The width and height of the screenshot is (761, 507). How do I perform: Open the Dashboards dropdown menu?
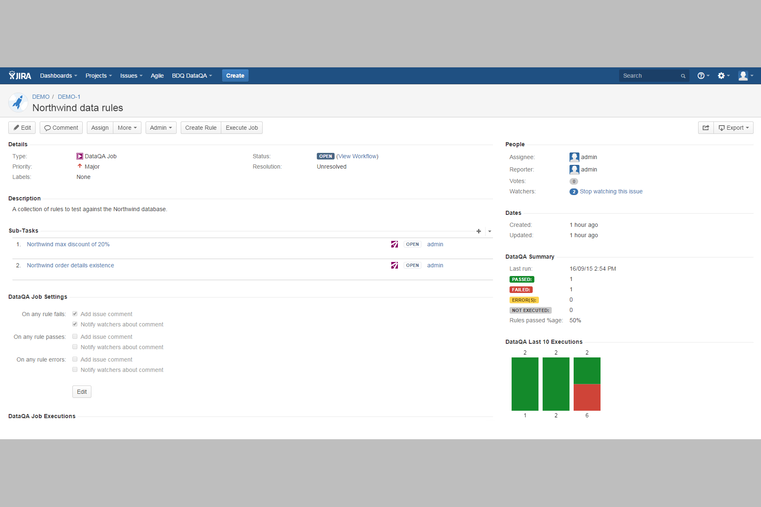[x=59, y=76]
